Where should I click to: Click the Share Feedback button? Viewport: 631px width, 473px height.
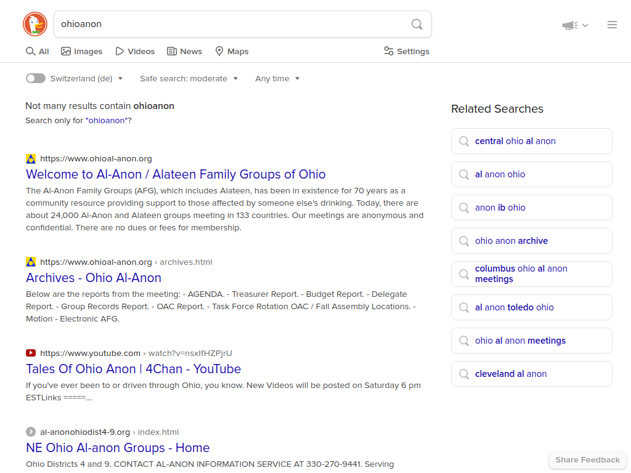click(587, 460)
